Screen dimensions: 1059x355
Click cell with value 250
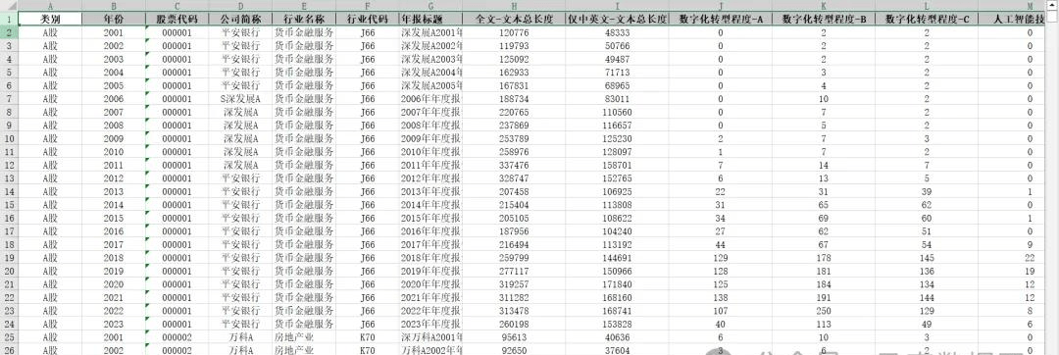click(x=824, y=311)
